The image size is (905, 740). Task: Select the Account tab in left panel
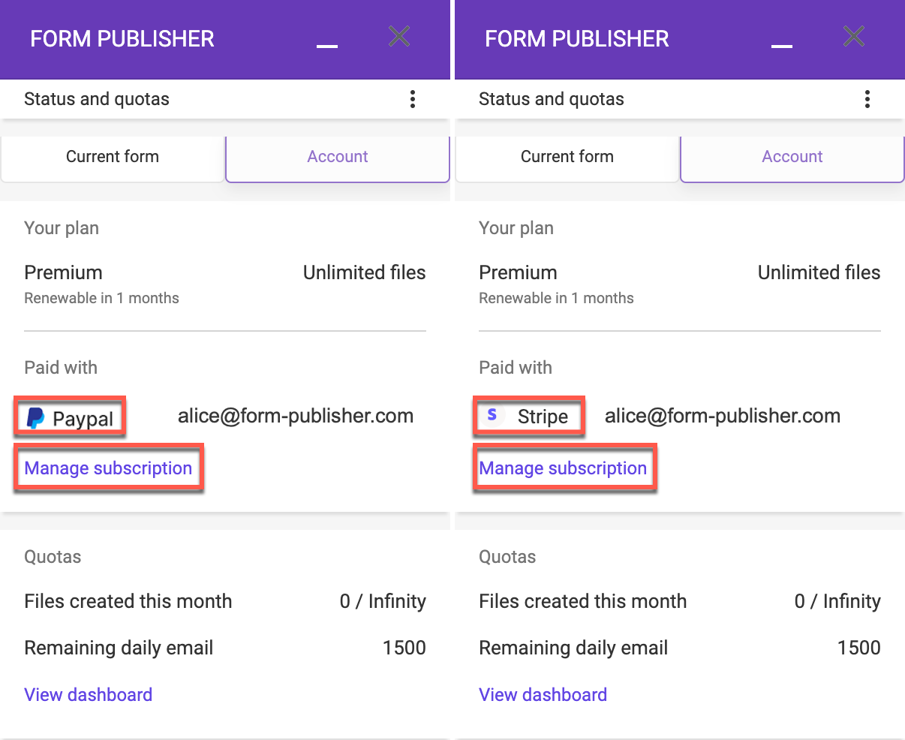tap(338, 157)
